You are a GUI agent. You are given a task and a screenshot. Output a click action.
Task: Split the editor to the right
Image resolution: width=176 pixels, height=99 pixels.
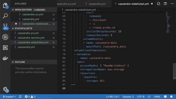tap(165, 4)
